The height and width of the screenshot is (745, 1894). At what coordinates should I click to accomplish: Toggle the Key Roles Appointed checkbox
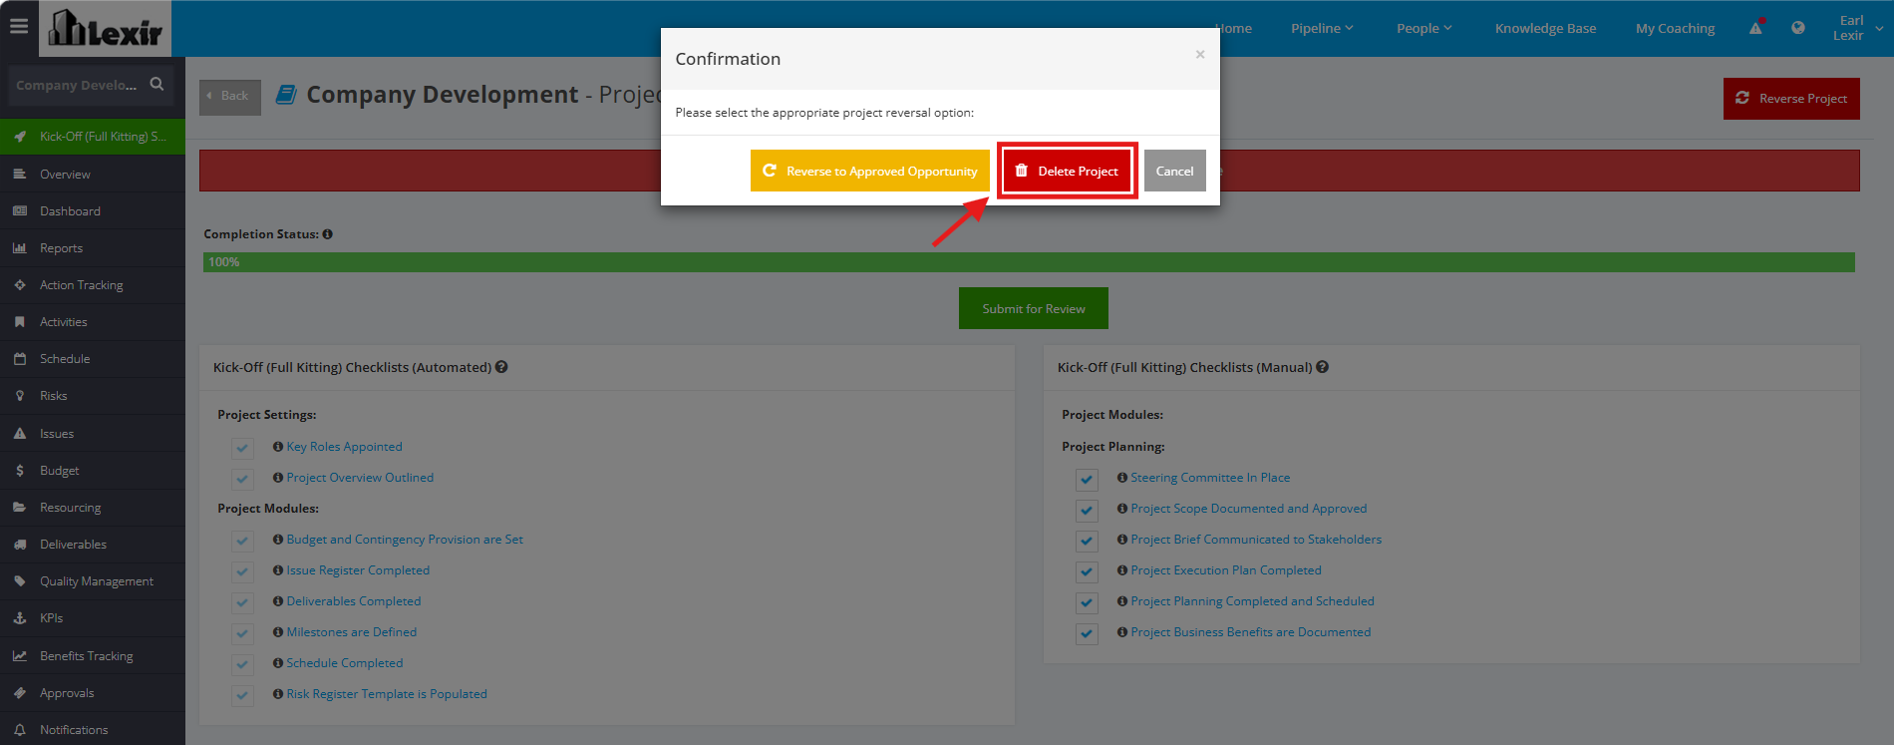pyautogui.click(x=242, y=449)
